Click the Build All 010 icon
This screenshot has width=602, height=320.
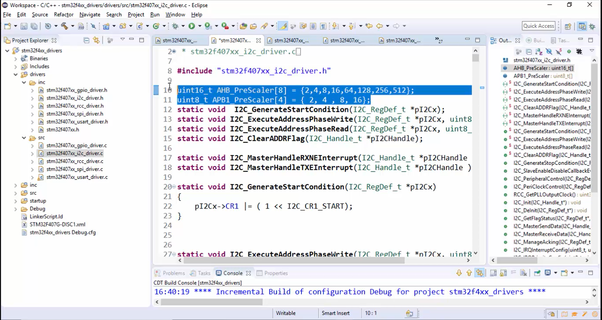pyautogui.click(x=81, y=26)
